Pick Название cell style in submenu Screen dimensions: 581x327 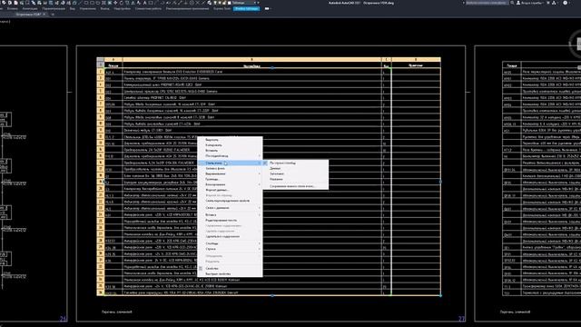pyautogui.click(x=295, y=179)
